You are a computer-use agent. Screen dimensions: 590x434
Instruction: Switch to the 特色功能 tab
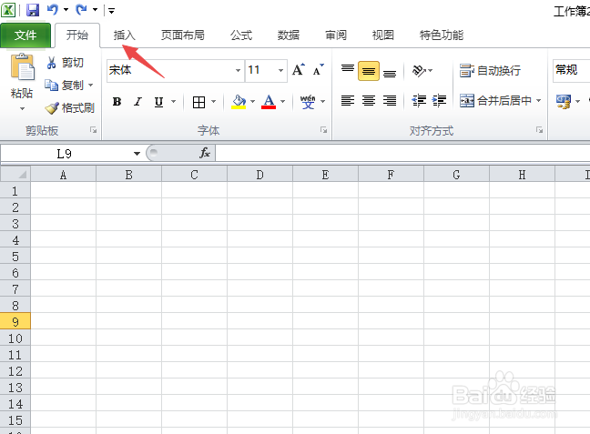(442, 35)
